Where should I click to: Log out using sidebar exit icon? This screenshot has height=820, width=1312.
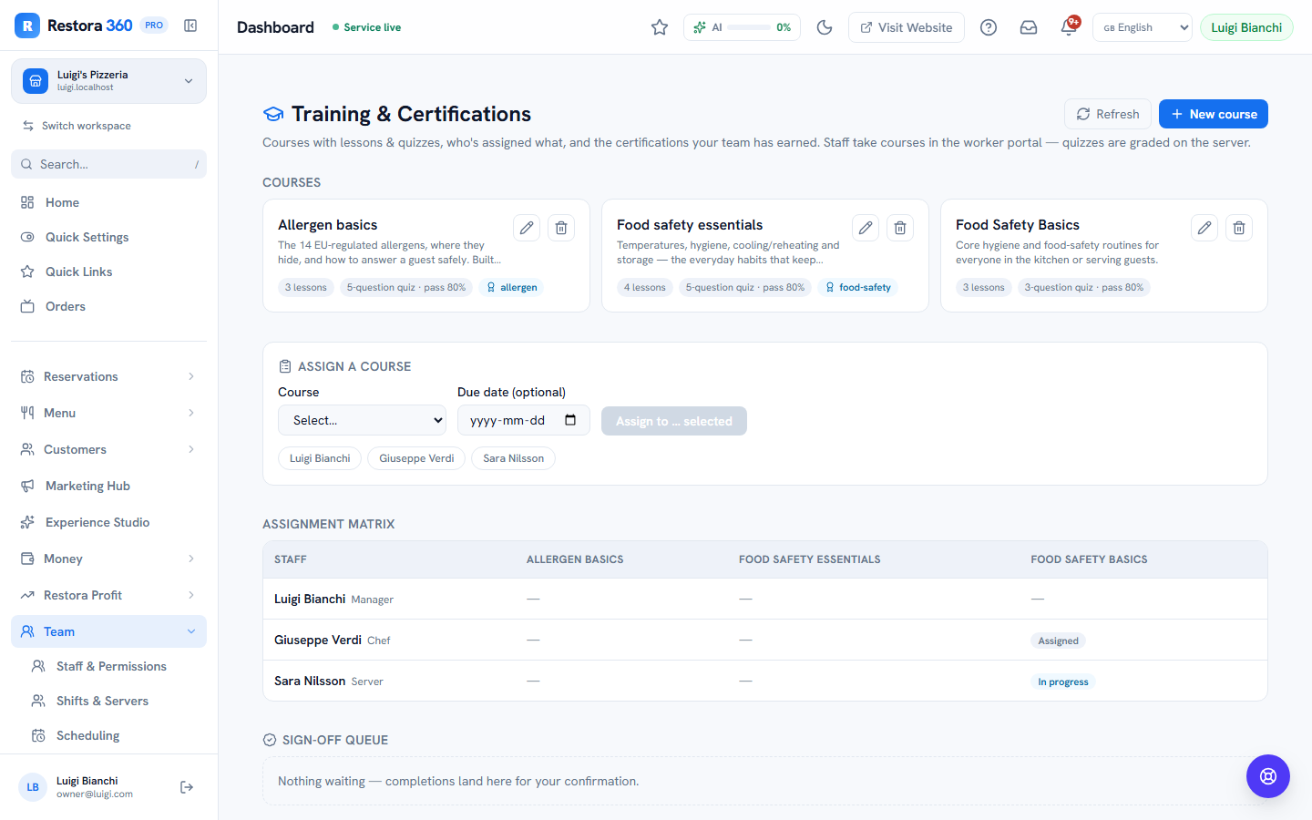pos(187,787)
